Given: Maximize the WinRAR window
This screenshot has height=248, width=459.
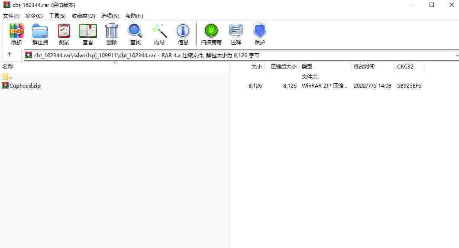Looking at the screenshot, I should pos(431,5).
